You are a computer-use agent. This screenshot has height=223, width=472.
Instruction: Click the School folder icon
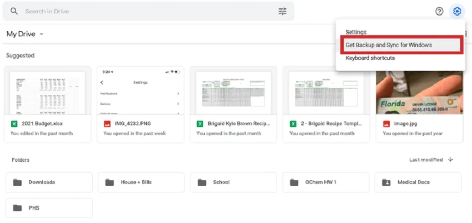click(202, 182)
